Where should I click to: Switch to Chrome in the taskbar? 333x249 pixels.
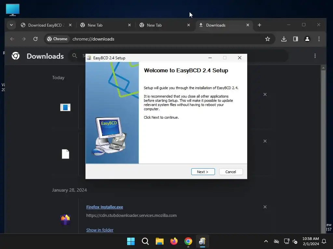(x=188, y=241)
